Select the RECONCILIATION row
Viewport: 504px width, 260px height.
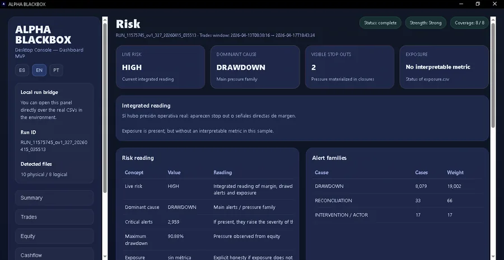(397, 201)
